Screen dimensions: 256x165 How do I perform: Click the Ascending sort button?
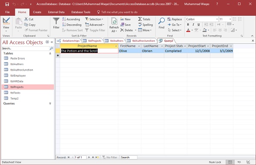pyautogui.click(x=71, y=19)
